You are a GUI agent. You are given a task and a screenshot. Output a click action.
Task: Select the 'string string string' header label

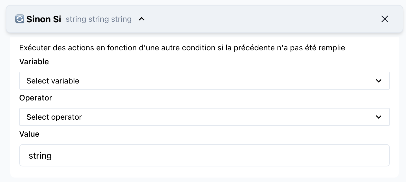(98, 19)
